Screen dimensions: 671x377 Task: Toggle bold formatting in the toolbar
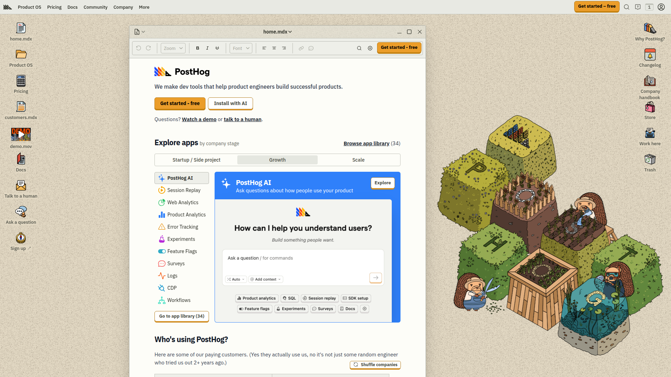pyautogui.click(x=197, y=48)
